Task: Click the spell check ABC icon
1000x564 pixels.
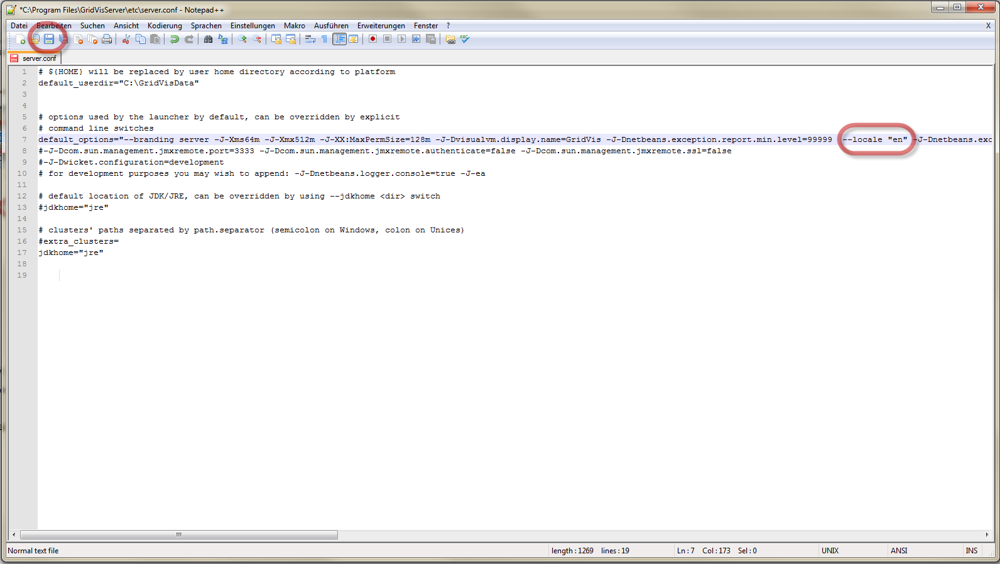Action: click(x=465, y=40)
